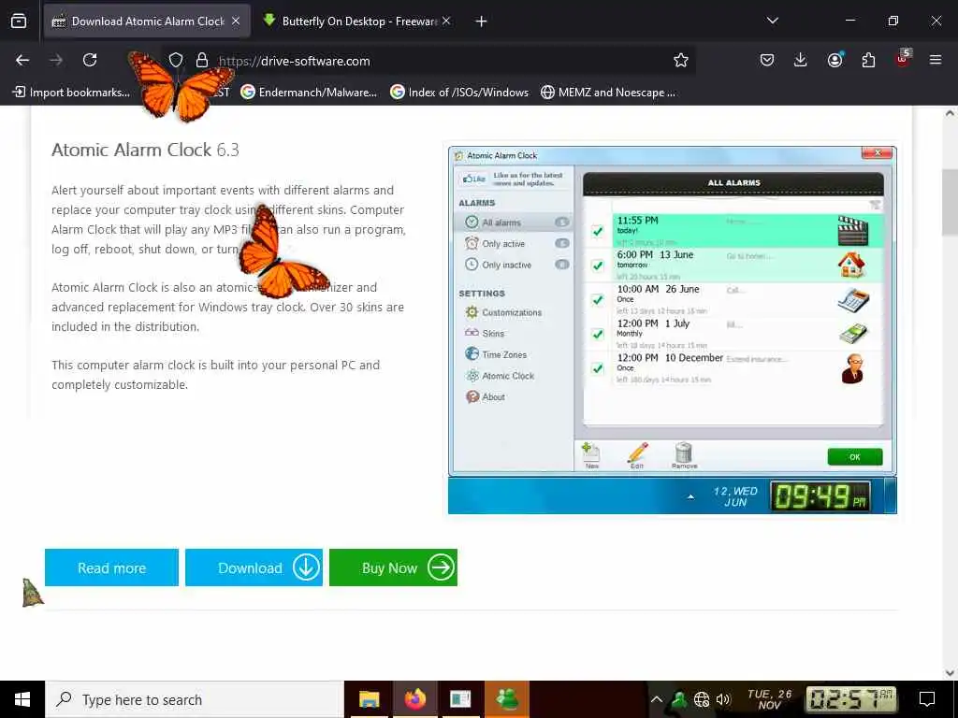Open the Windows Start menu

tap(22, 699)
